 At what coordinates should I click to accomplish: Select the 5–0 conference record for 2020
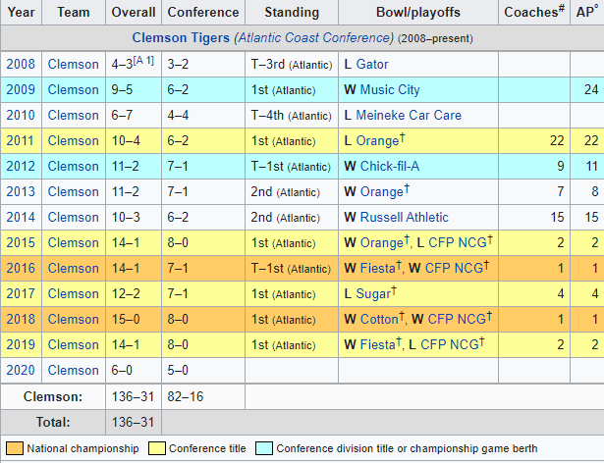point(203,370)
